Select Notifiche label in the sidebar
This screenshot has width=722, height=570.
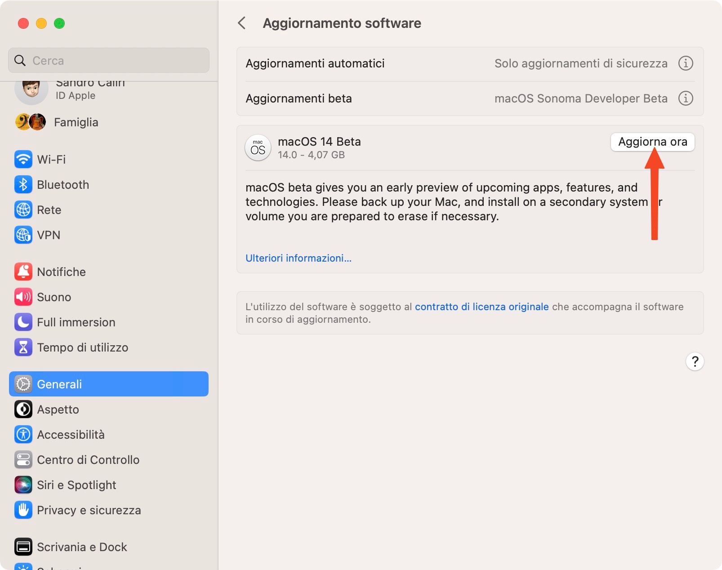tap(61, 272)
